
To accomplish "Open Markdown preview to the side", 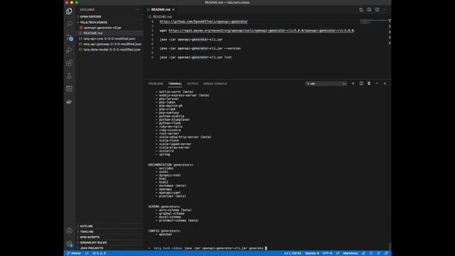I will pyautogui.click(x=369, y=9).
